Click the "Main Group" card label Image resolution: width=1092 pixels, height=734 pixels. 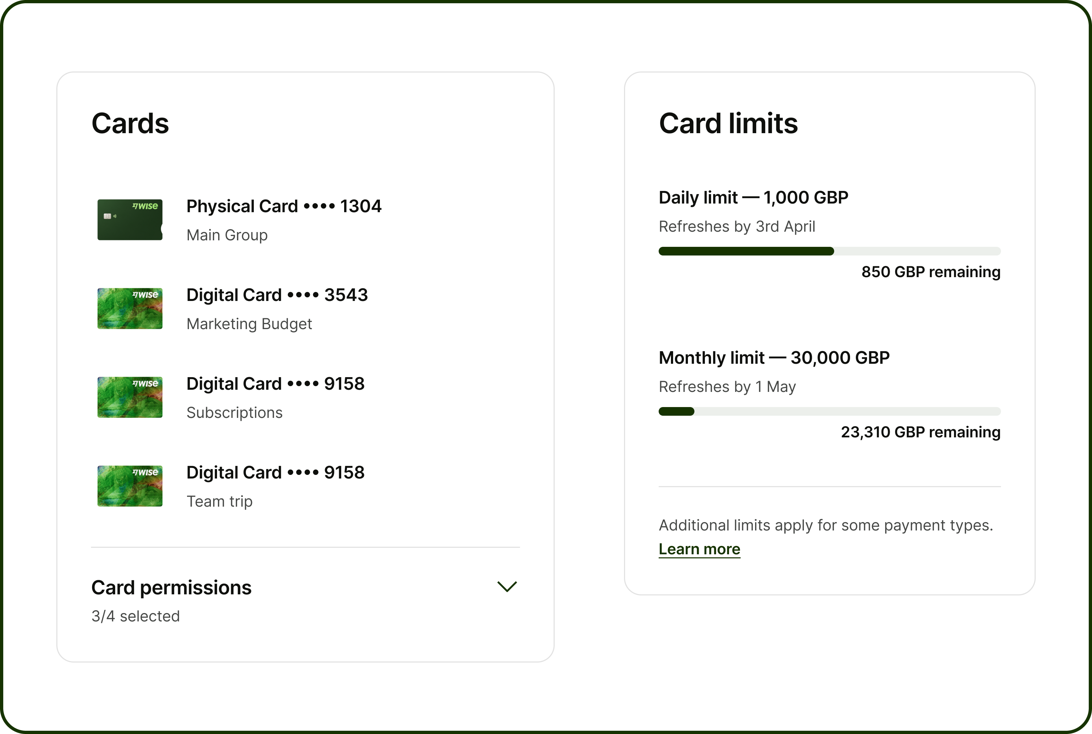pos(227,235)
